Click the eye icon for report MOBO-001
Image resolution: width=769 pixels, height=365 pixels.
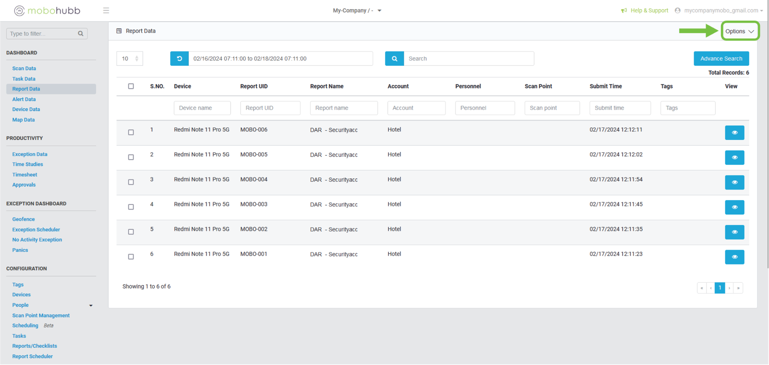pyautogui.click(x=734, y=257)
